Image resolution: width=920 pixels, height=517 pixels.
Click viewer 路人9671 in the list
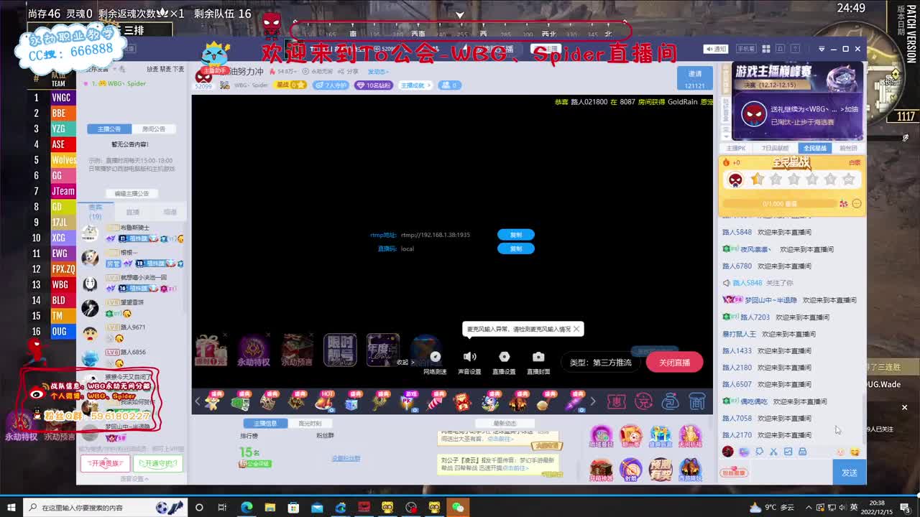coord(133,327)
